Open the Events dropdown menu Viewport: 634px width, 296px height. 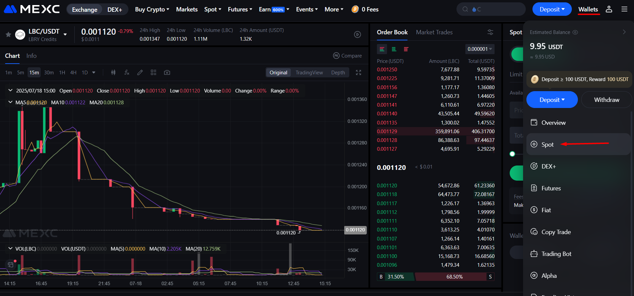point(307,9)
